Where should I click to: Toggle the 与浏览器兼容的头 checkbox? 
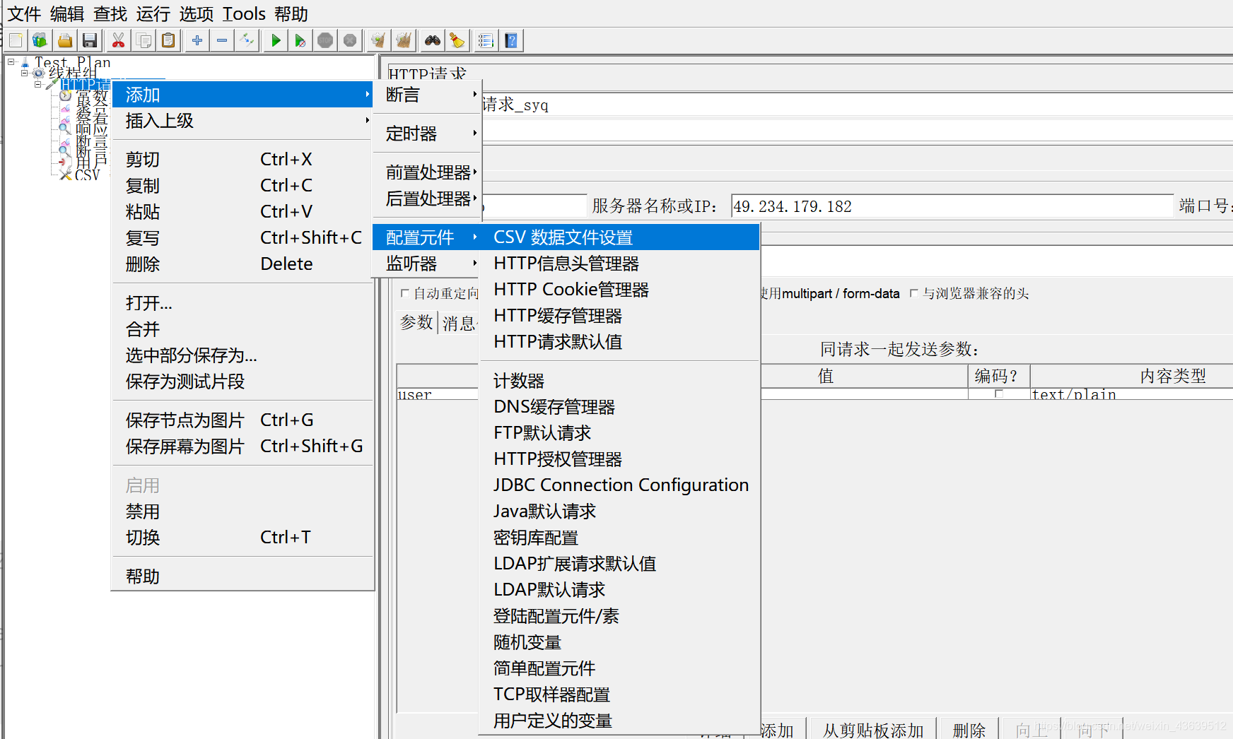(914, 293)
